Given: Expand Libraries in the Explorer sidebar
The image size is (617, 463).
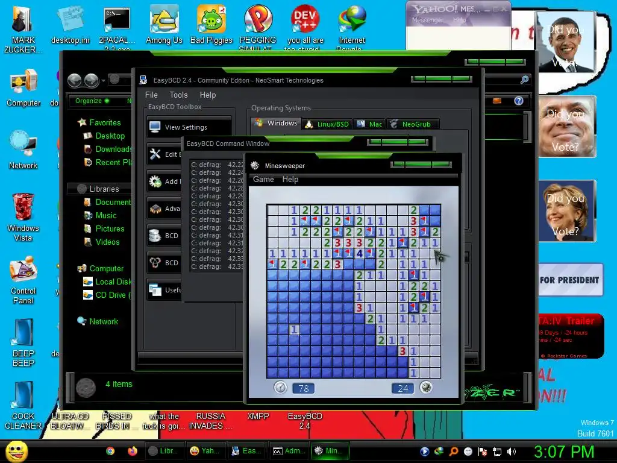Looking at the screenshot, I should [x=98, y=189].
